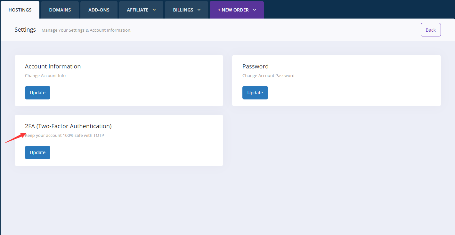Expand the NEW ORDER dropdown chevron
The image size is (455, 235).
tap(255, 10)
